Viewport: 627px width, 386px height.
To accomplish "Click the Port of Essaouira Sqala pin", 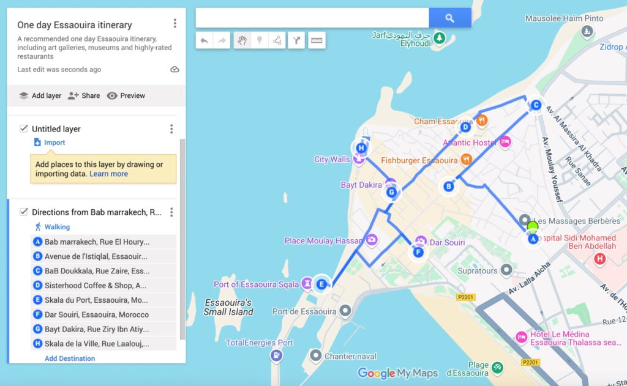I will coord(307,283).
